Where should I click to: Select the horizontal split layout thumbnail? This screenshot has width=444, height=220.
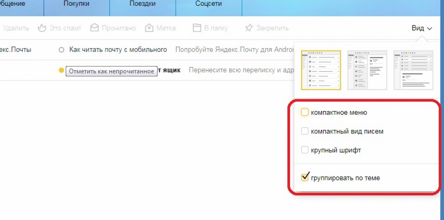[x=413, y=70]
